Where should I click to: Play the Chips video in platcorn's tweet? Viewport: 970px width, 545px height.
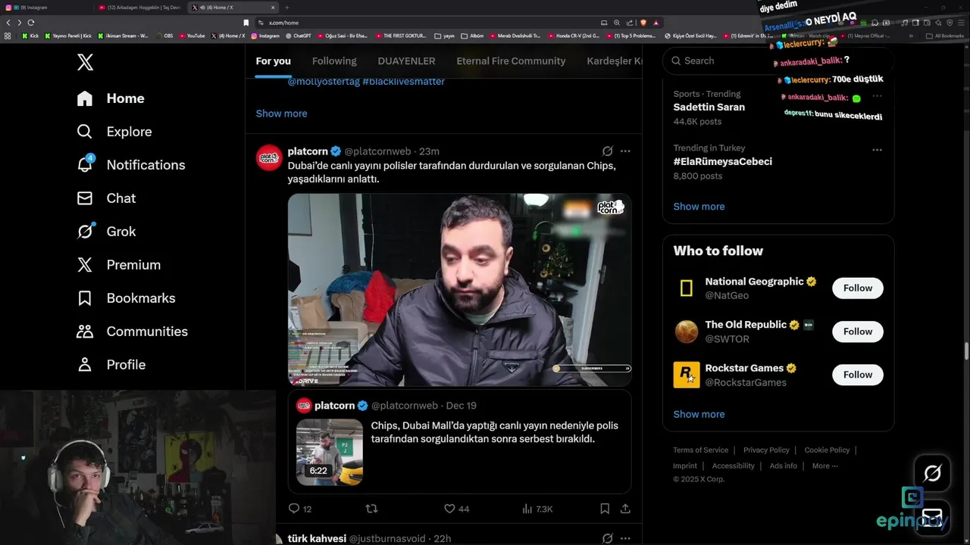pyautogui.click(x=459, y=290)
